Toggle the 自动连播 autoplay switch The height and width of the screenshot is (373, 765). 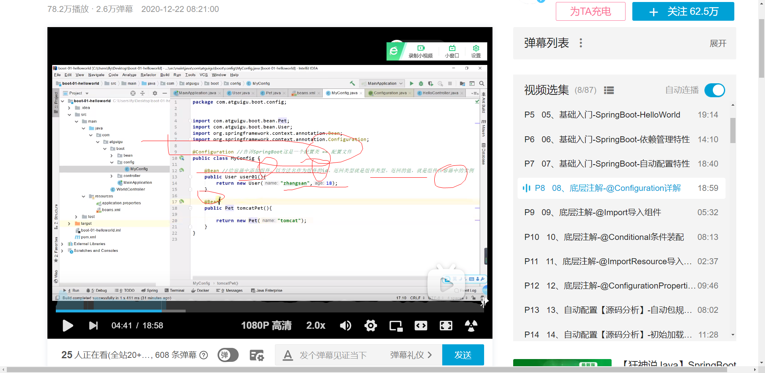(x=715, y=90)
